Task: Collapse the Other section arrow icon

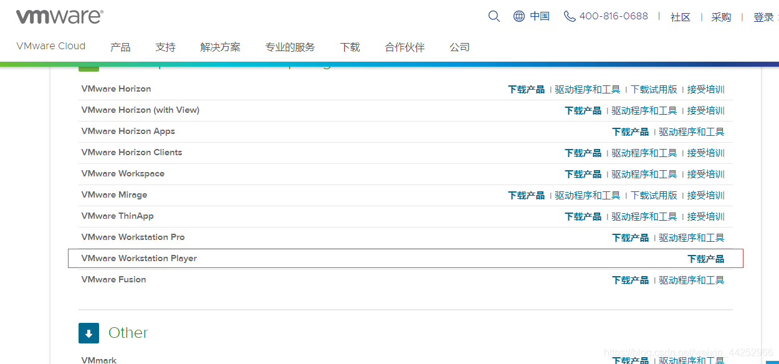Action: click(x=88, y=333)
